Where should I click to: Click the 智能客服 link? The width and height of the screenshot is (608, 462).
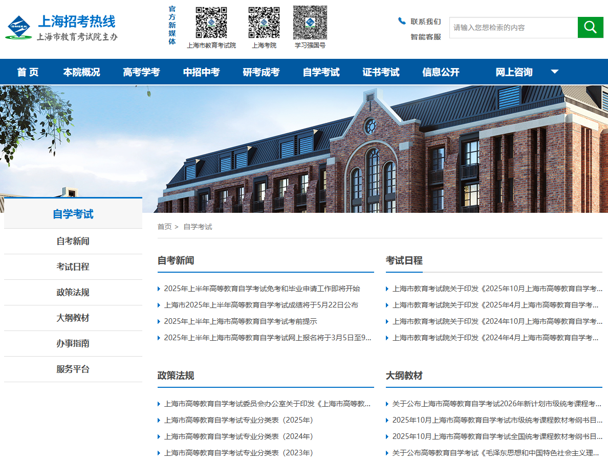(x=426, y=37)
